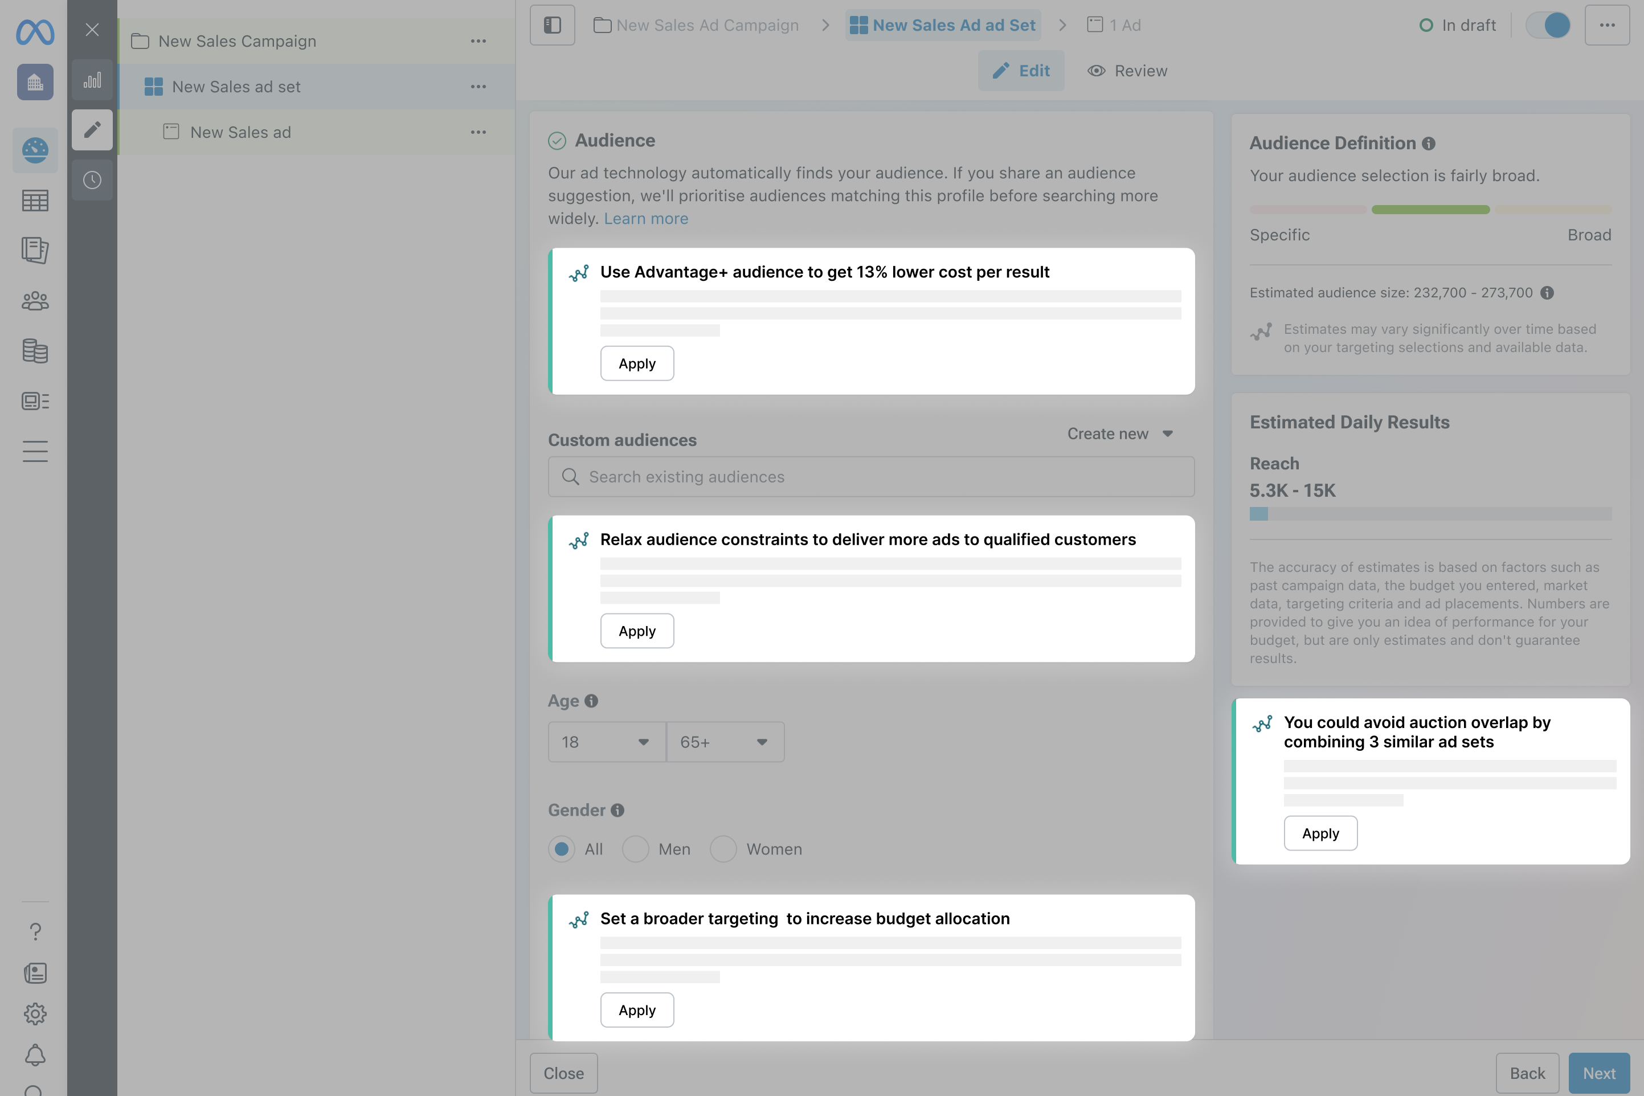Click the Audience Definition info icon
Screen dimensions: 1644x1096
pyautogui.click(x=1429, y=144)
